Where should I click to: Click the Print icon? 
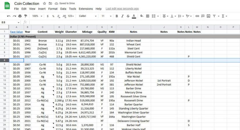[20, 16]
